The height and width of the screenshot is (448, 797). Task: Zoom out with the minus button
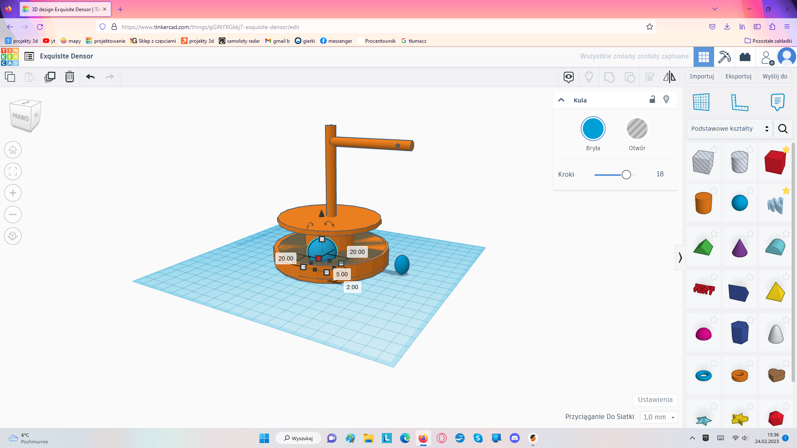pyautogui.click(x=13, y=214)
